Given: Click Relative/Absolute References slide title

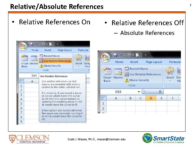Looking at the screenshot, I should click(57, 6).
